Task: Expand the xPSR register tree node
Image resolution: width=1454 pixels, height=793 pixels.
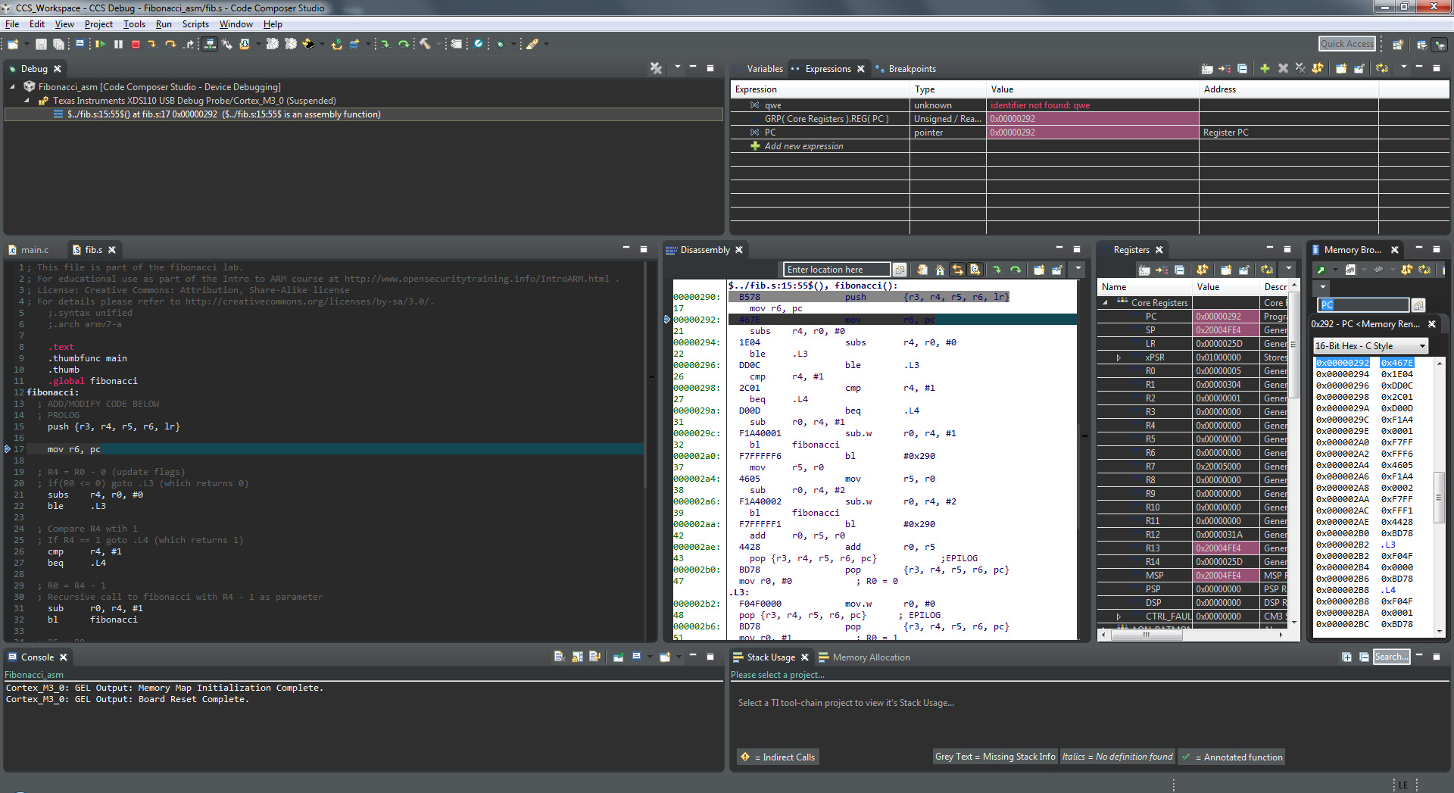Action: point(1119,357)
